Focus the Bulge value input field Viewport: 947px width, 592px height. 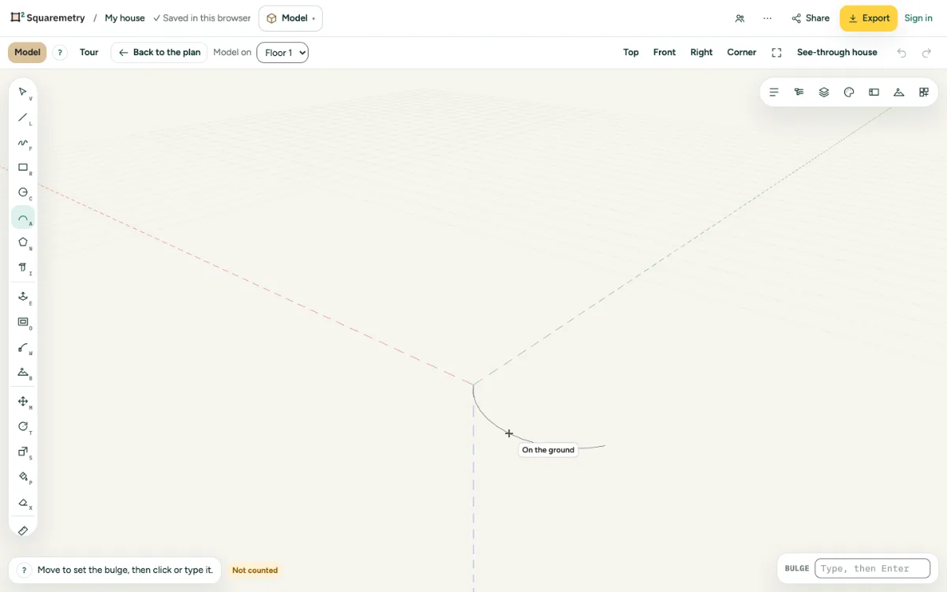(x=872, y=568)
